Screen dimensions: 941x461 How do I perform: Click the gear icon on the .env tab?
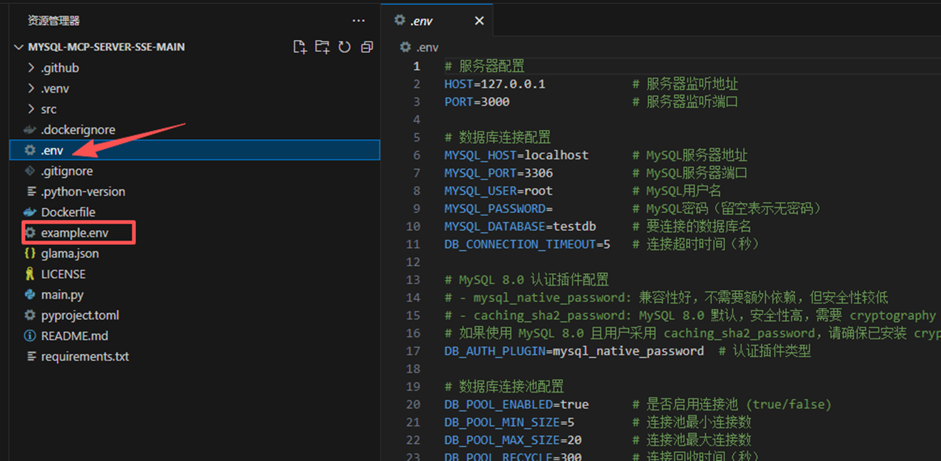(x=400, y=20)
